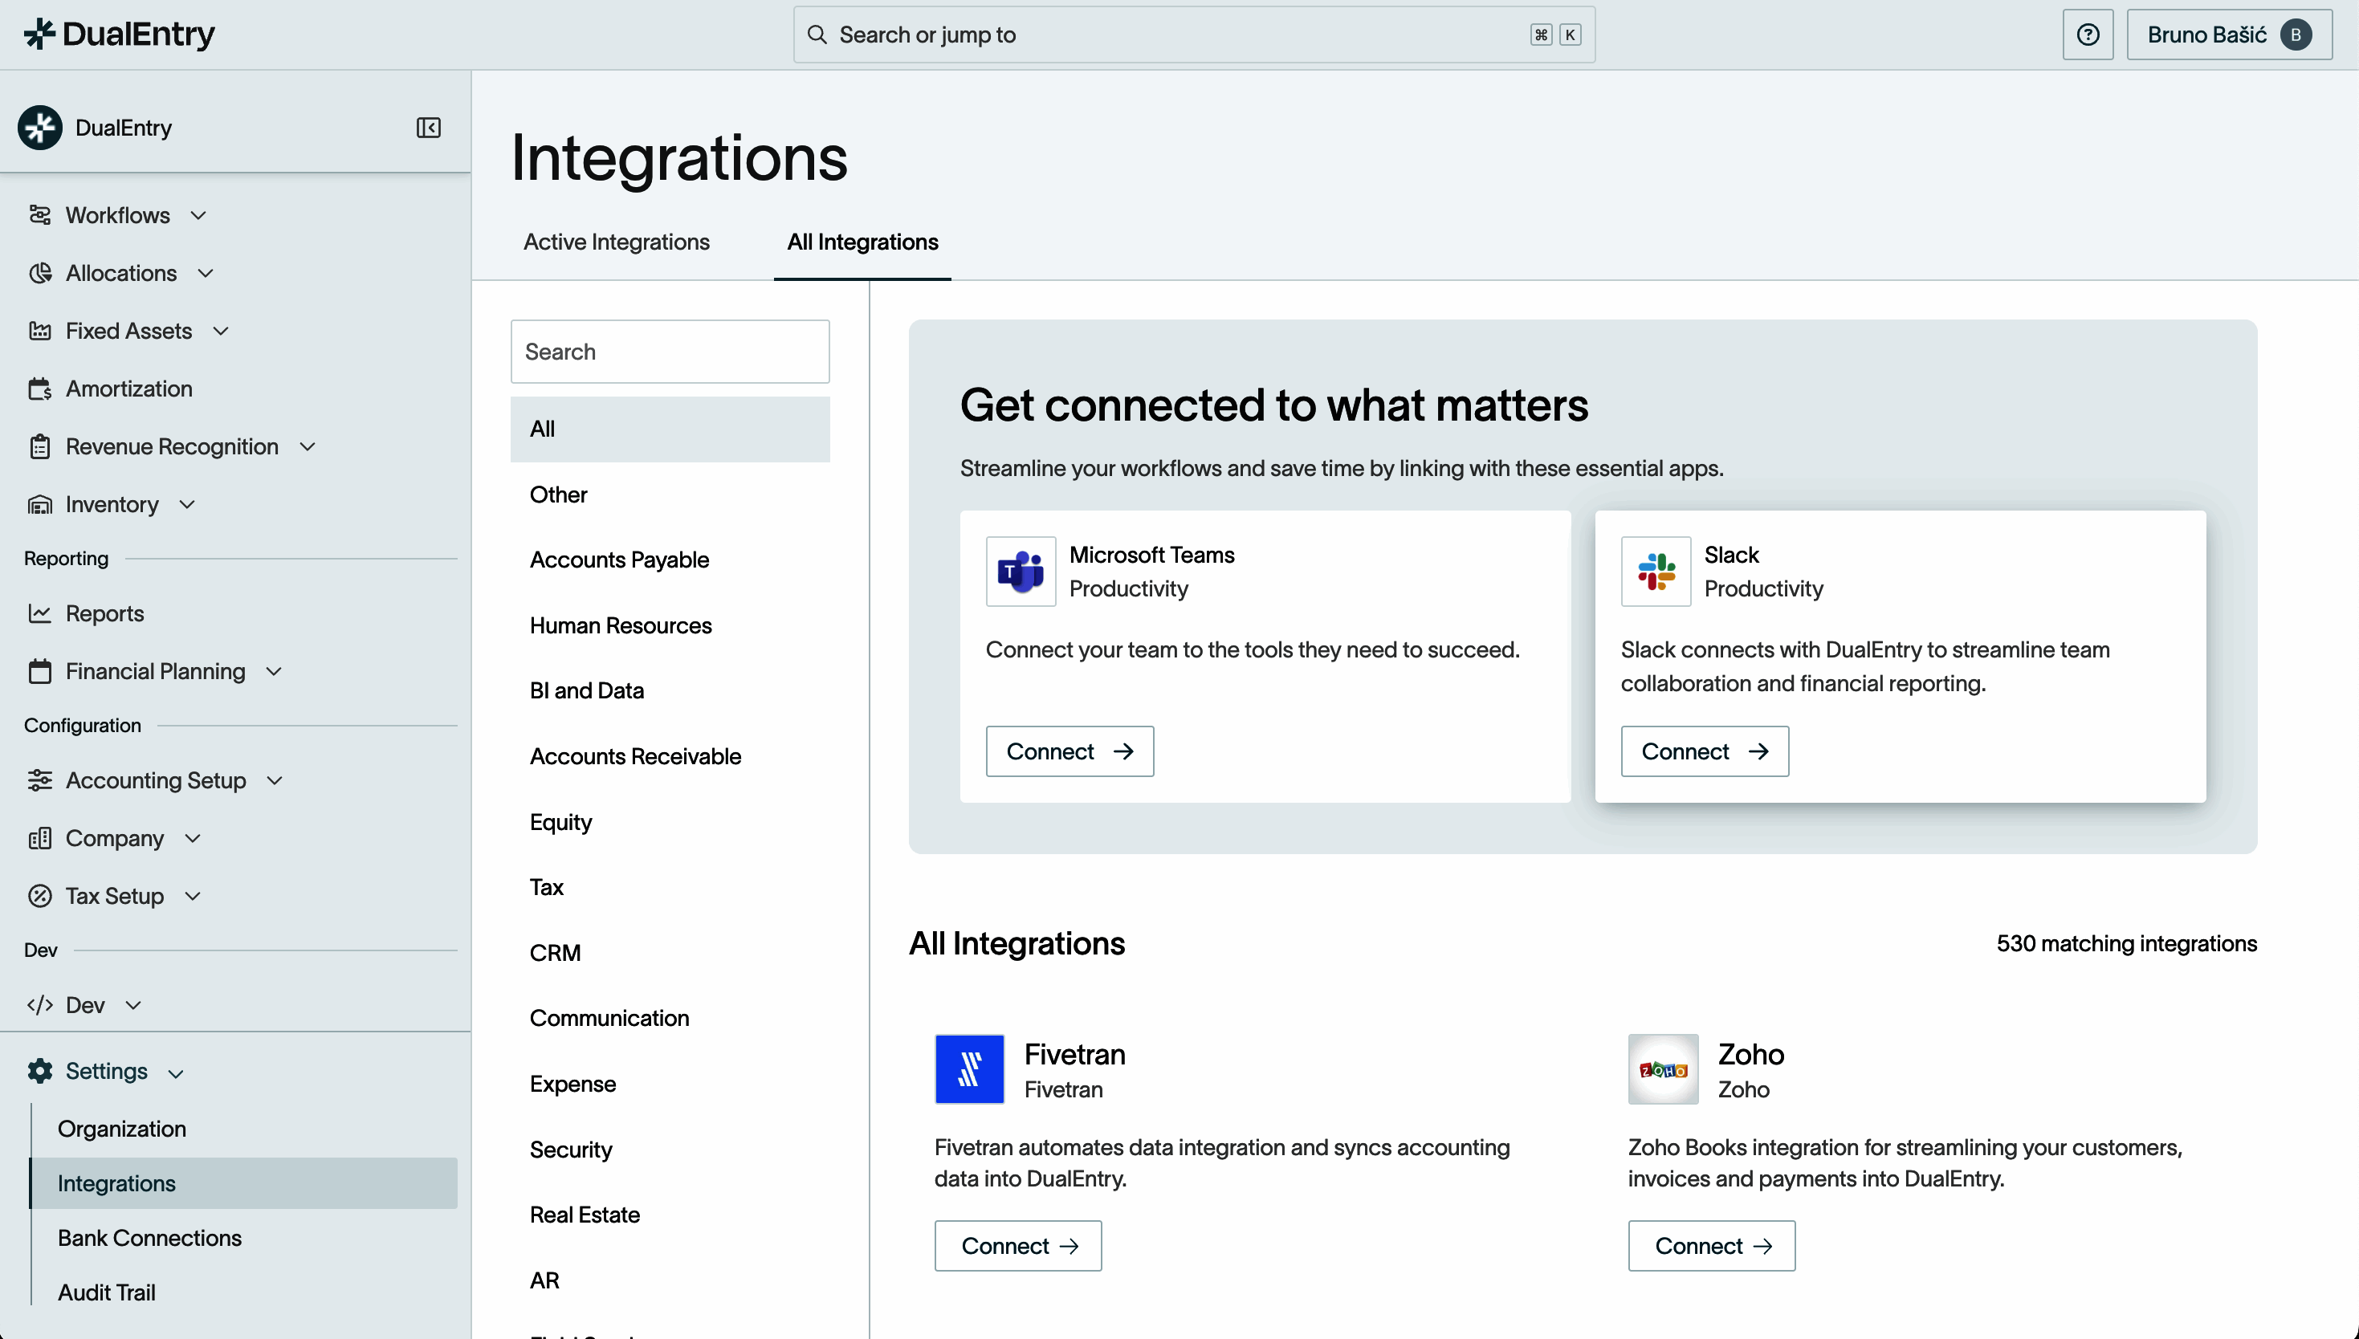Expand the Dev section chevron
Screen dimensions: 2359x1339
click(x=132, y=1005)
